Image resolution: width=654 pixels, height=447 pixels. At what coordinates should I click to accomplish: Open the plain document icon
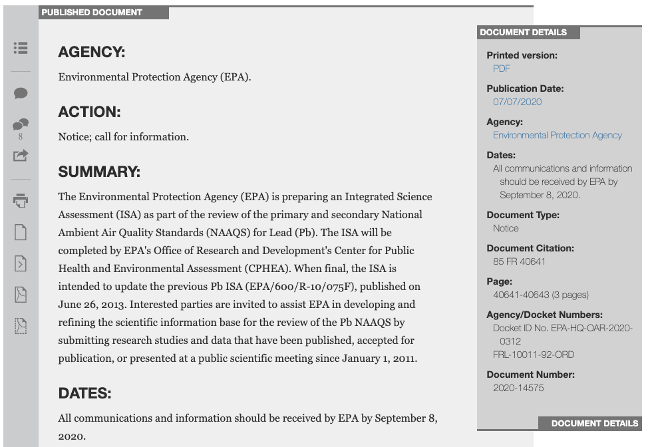pos(21,232)
